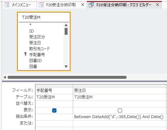The image size is (167, 130).
Task: Uncheck the 表示 checkbox for 手配番号
Action: (54, 110)
